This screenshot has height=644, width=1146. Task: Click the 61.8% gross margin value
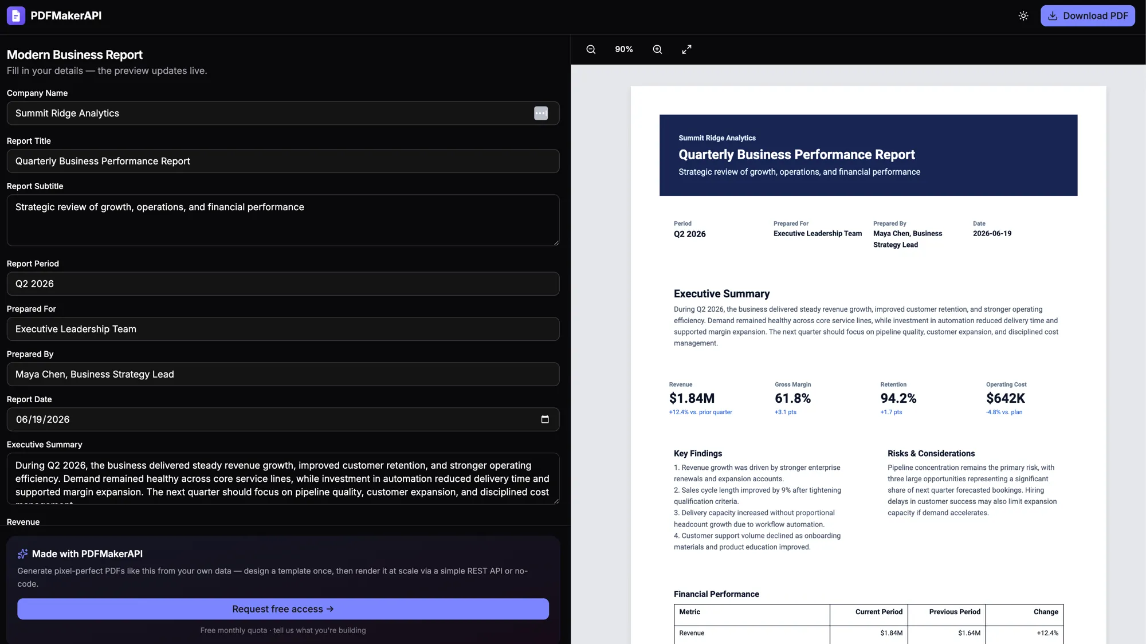point(792,398)
